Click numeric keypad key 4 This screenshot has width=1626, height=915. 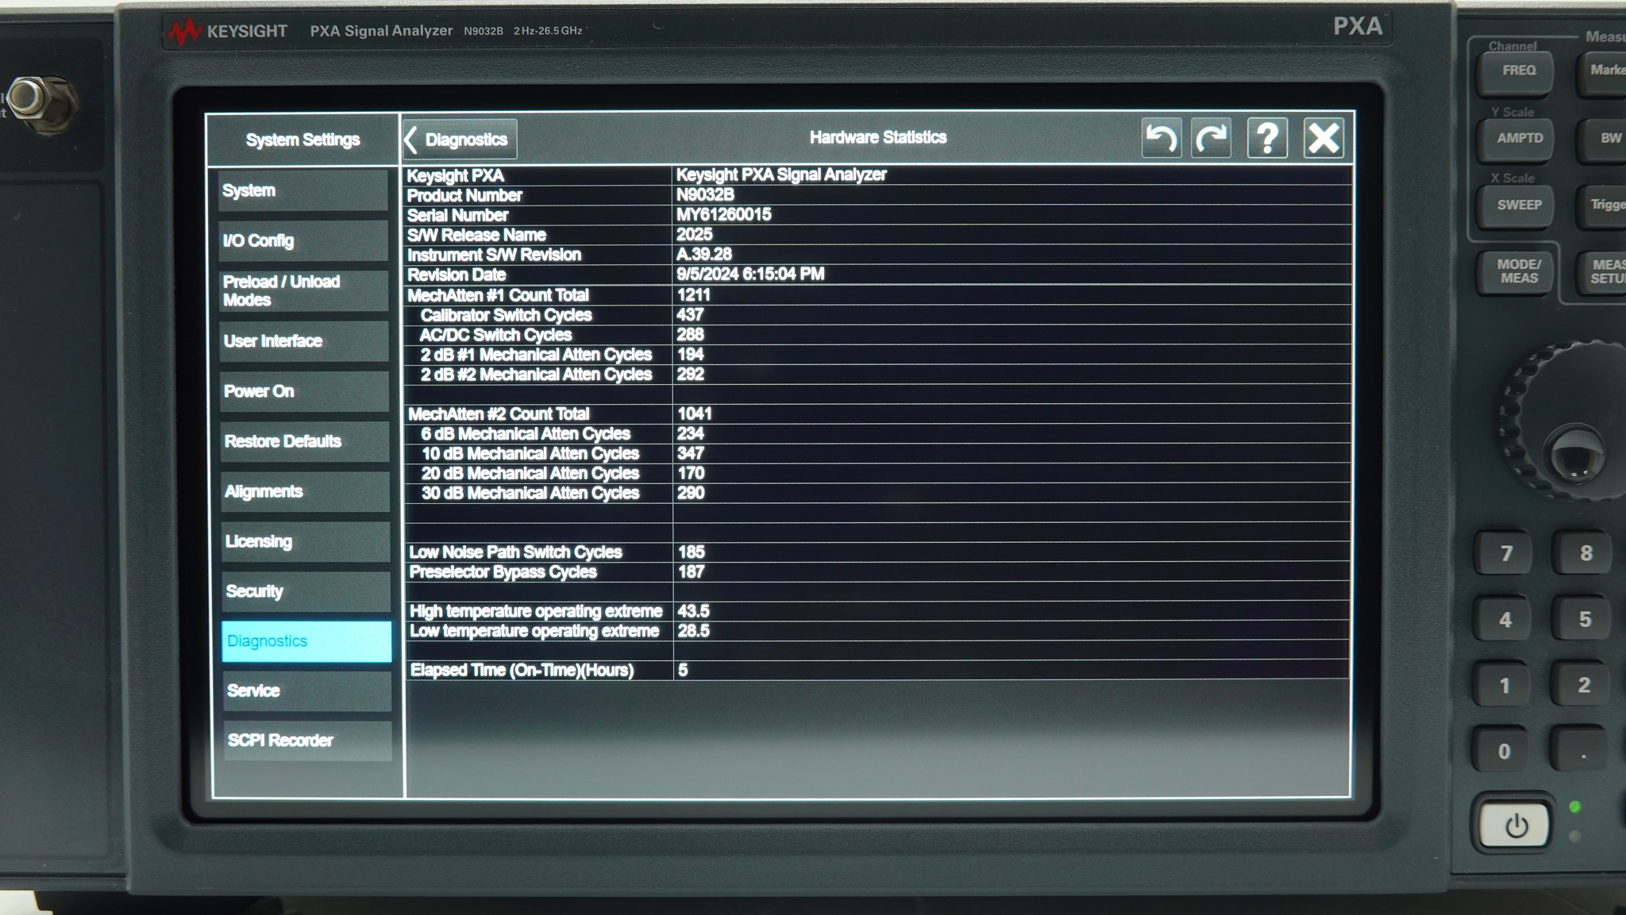pos(1505,620)
